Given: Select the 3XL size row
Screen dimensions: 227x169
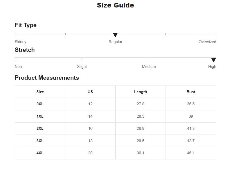Looking at the screenshot, I should (x=40, y=141).
